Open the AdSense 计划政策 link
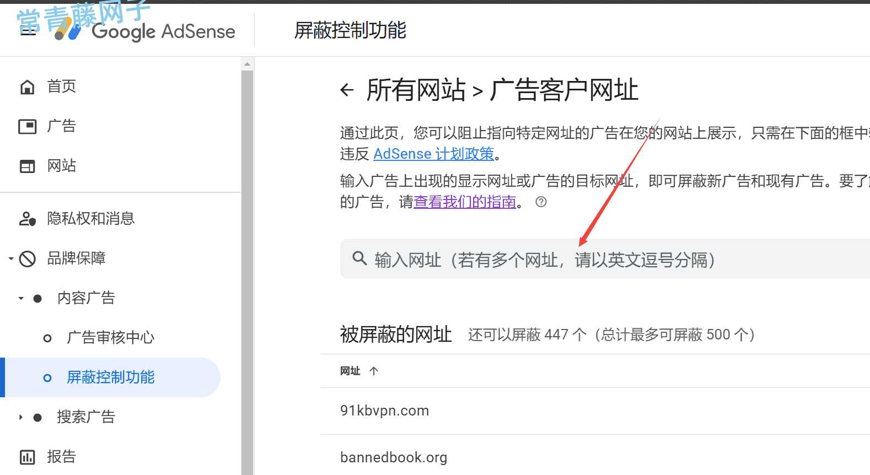 click(434, 154)
